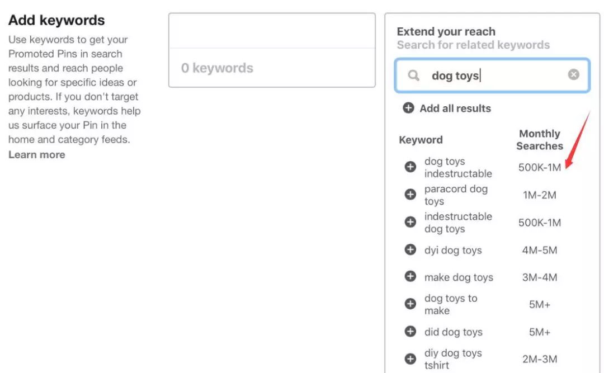Select the 'make dog toys' keyword text

459,277
